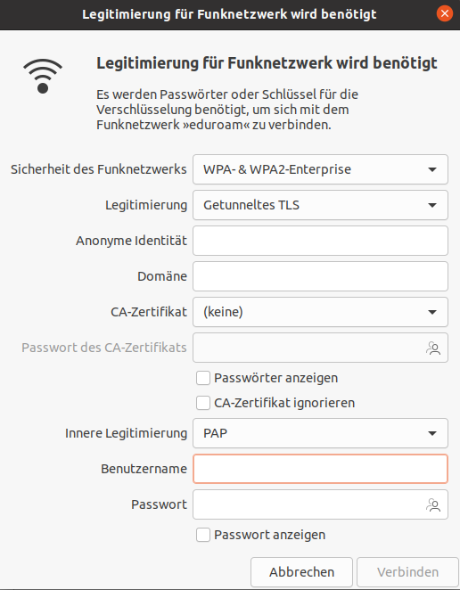The image size is (460, 590).
Task: Expand Legitimierung Getunneltes TLS dropdown
Action: (320, 205)
